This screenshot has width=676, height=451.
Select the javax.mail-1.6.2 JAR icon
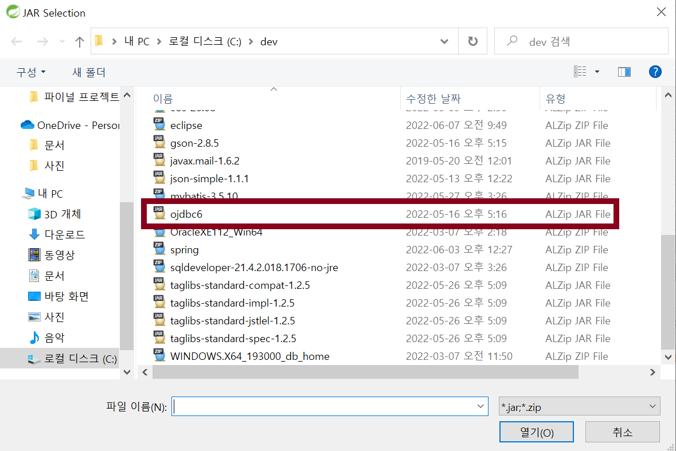click(x=159, y=160)
